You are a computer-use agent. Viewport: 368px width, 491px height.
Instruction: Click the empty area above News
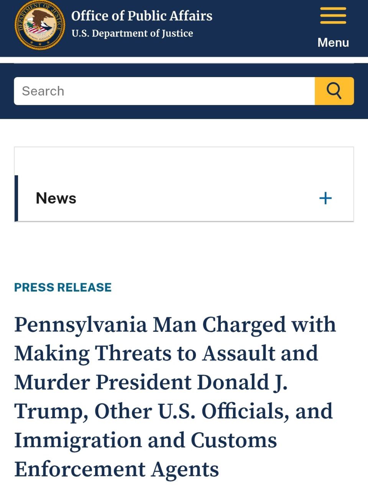(184, 161)
